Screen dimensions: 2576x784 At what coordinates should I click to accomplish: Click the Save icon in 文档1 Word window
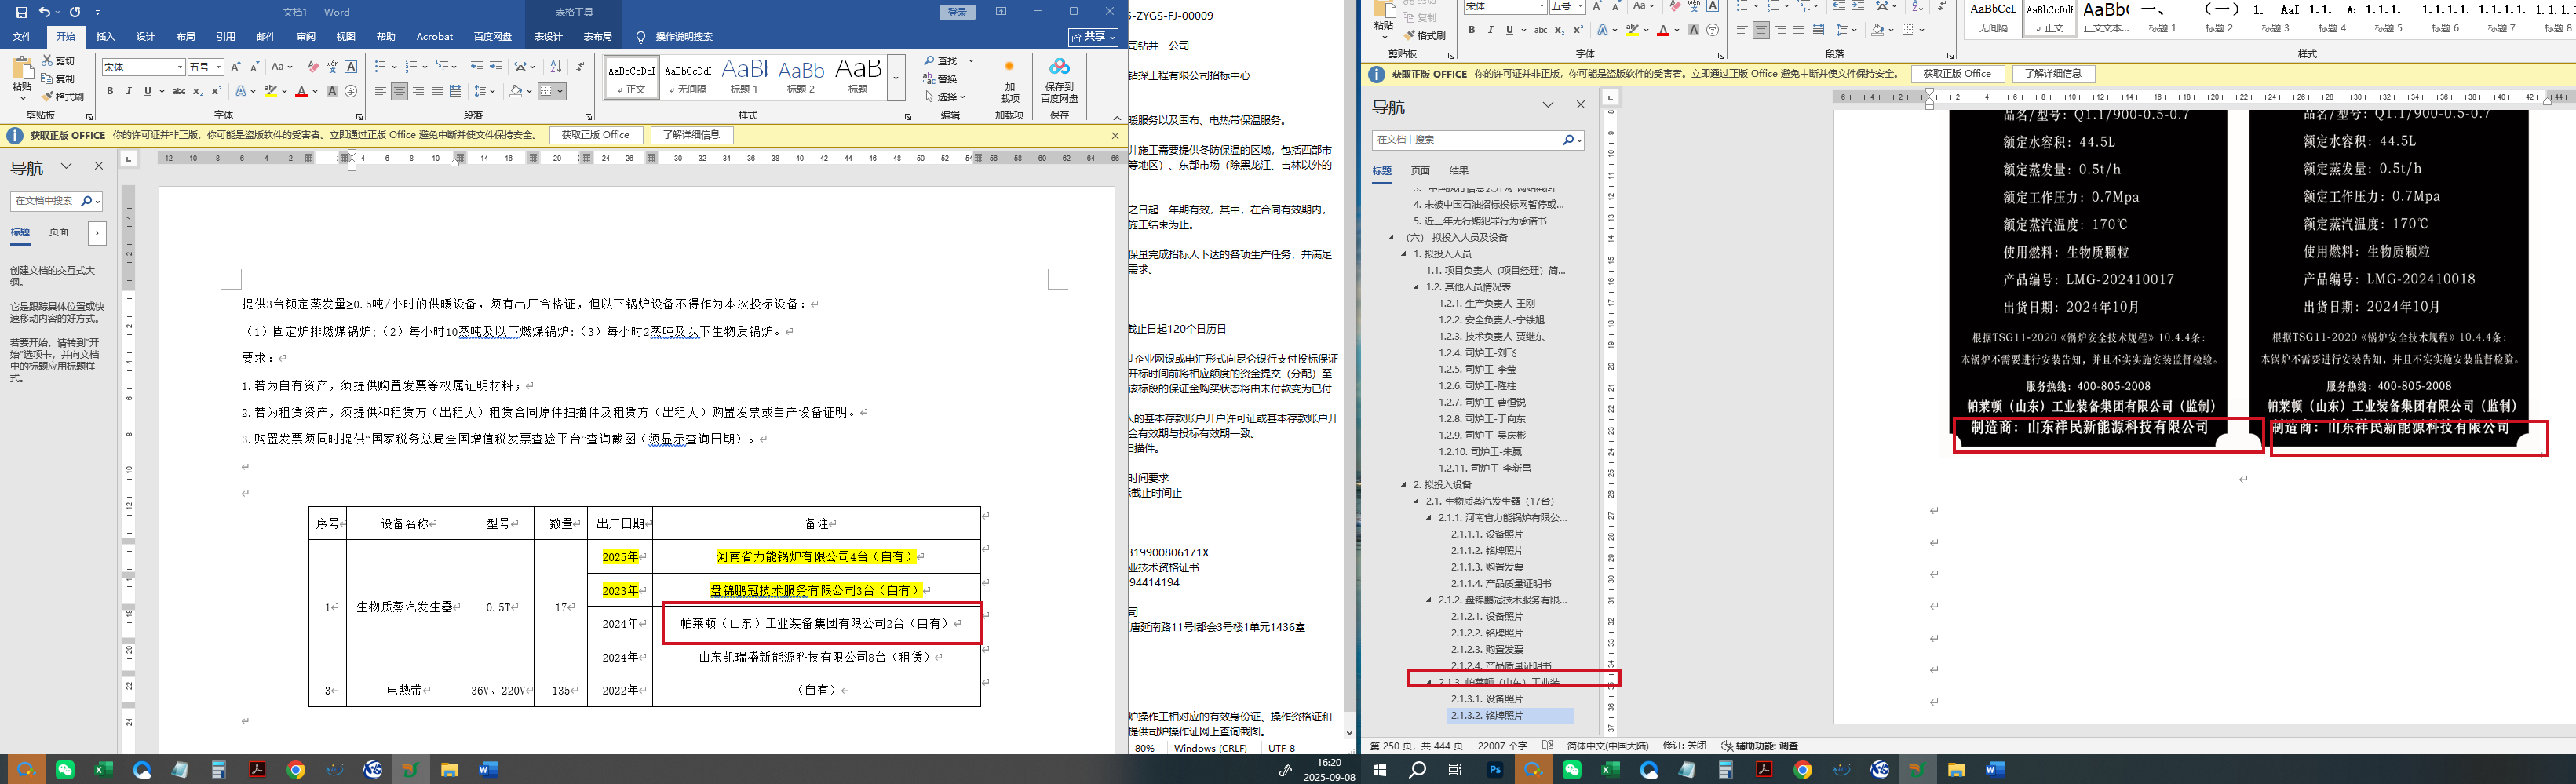coord(21,12)
